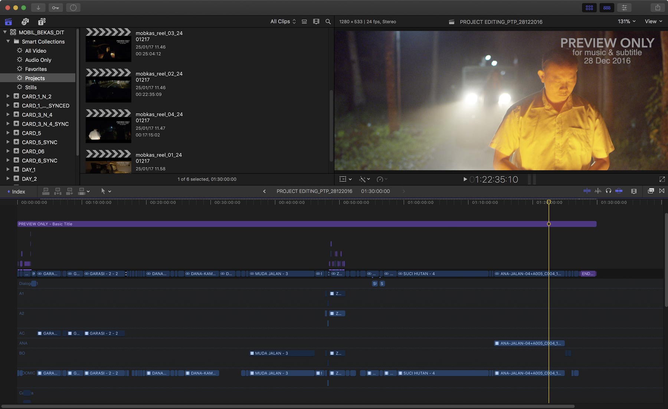Connect clip to primary storyline icon
Viewport: 668px width, 409px height.
pos(46,191)
